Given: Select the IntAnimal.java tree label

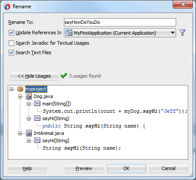Looking at the screenshot, I should point(49,133).
